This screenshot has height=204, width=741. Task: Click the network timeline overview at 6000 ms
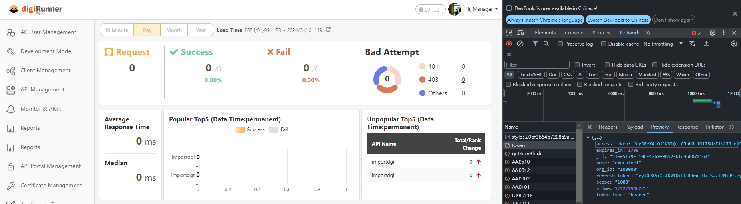point(616,106)
